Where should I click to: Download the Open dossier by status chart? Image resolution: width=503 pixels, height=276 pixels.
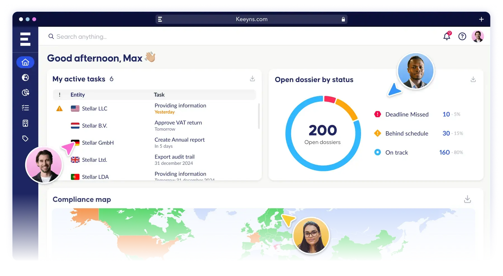473,79
